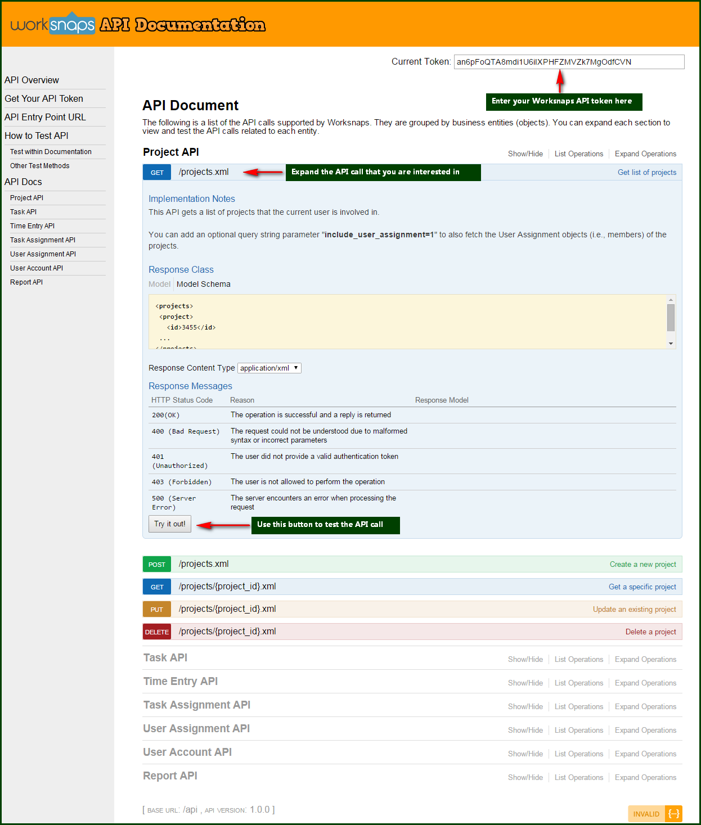The image size is (701, 825).
Task: Click the Get list of projects link
Action: (x=647, y=172)
